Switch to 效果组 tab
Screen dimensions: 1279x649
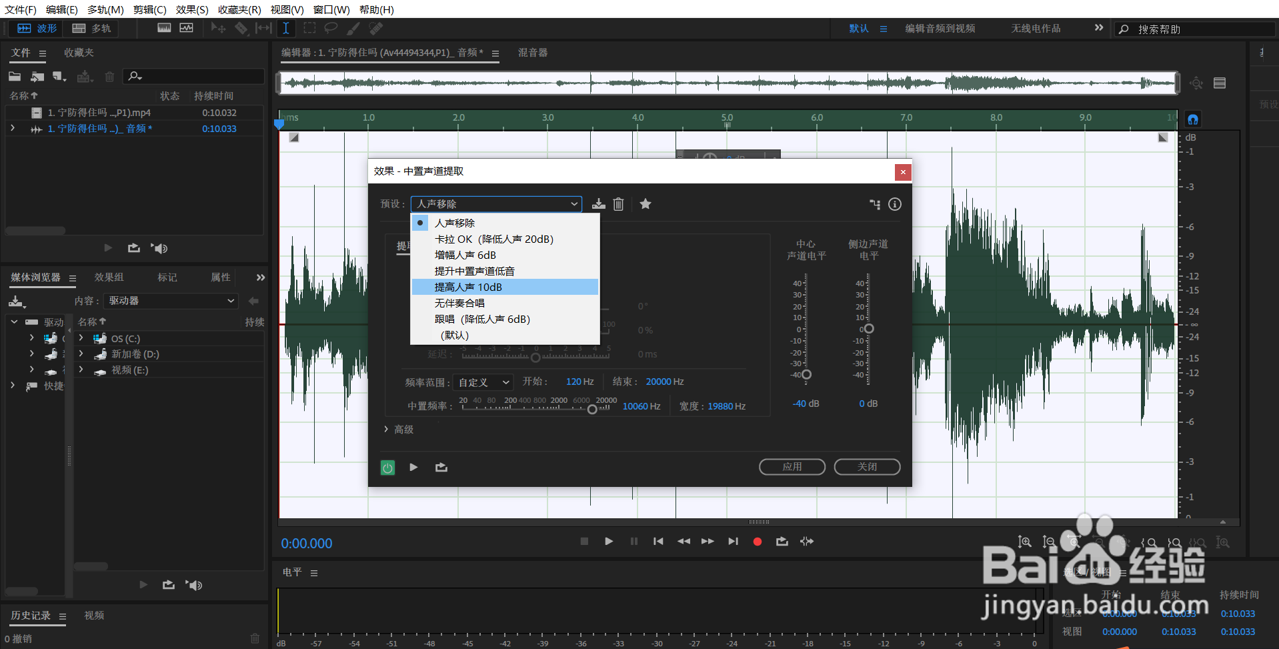pyautogui.click(x=109, y=277)
